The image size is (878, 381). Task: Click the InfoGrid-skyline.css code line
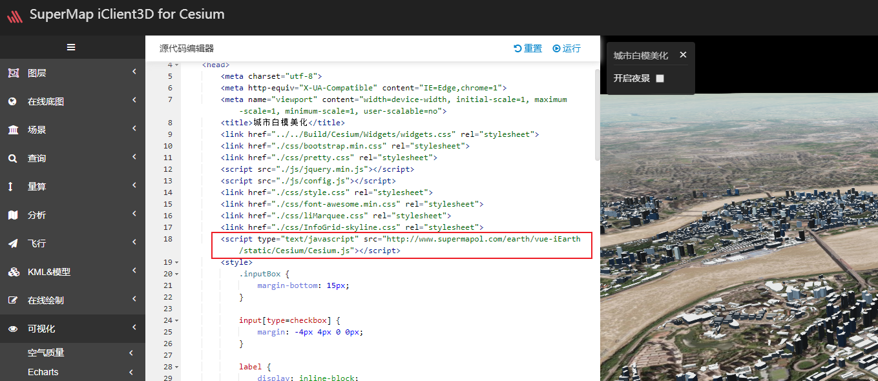coord(352,227)
